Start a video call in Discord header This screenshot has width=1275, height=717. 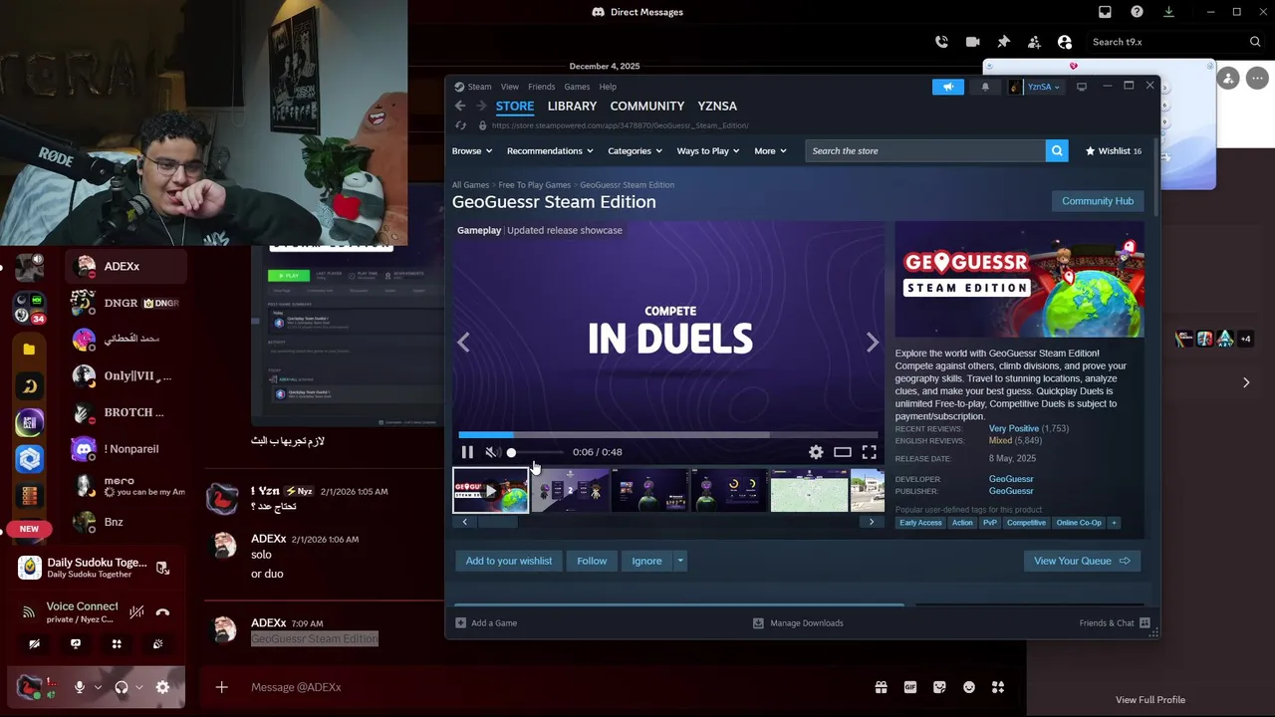(972, 42)
